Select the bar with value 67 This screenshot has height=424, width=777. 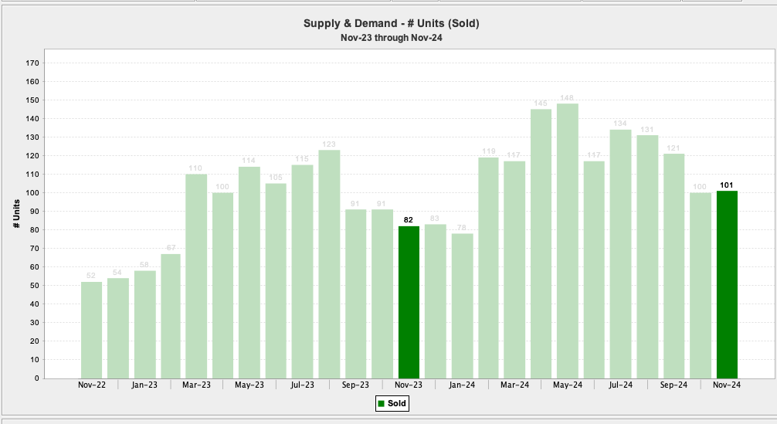tap(171, 316)
